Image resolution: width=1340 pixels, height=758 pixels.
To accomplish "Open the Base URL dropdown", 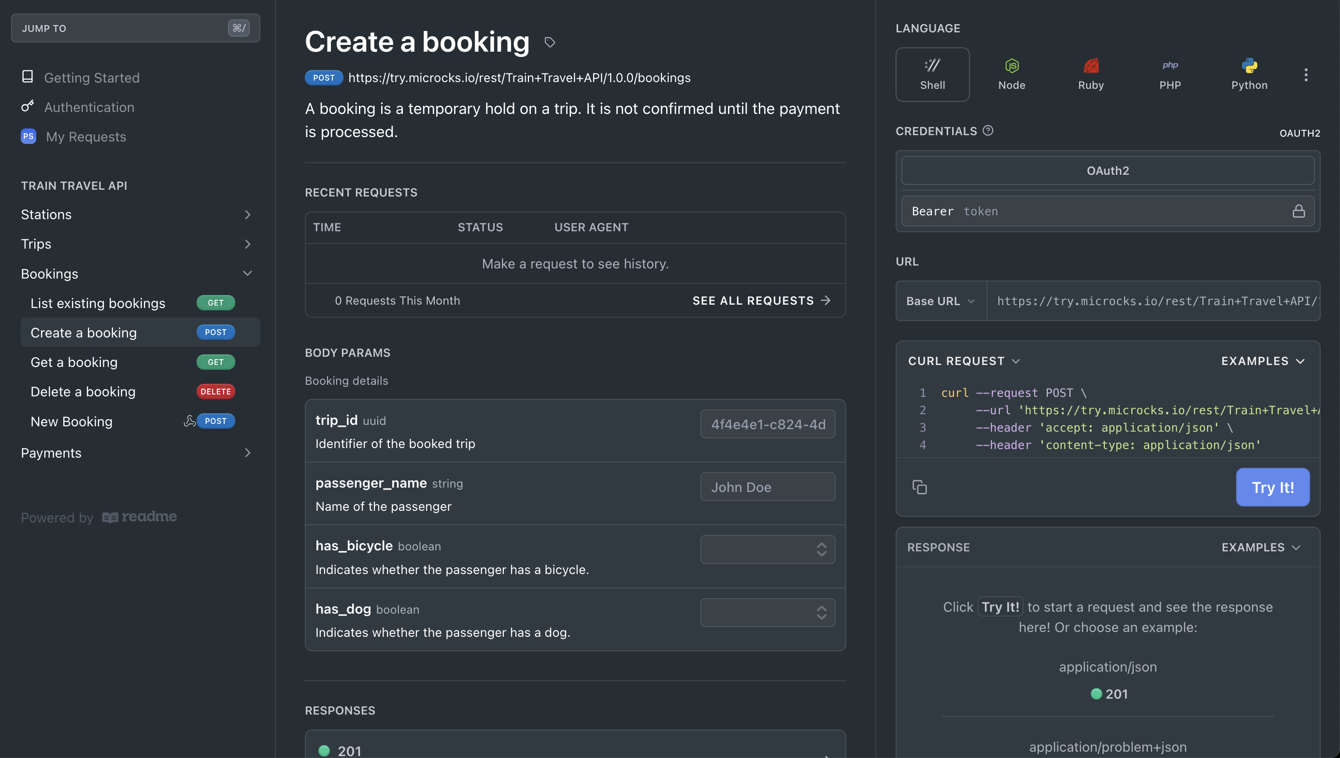I will coord(940,301).
